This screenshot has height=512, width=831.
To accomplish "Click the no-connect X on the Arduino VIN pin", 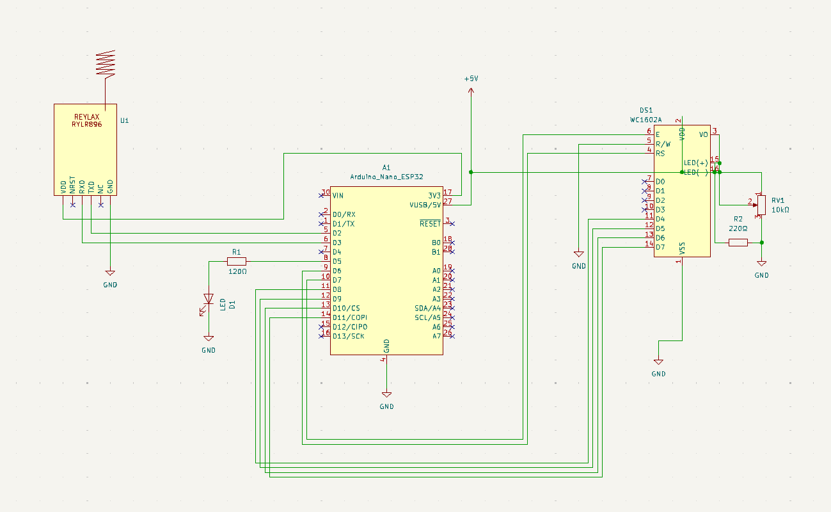I will pos(321,195).
